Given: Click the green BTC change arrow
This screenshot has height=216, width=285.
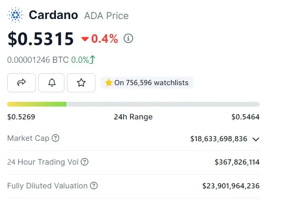Looking at the screenshot, I should [x=92, y=59].
